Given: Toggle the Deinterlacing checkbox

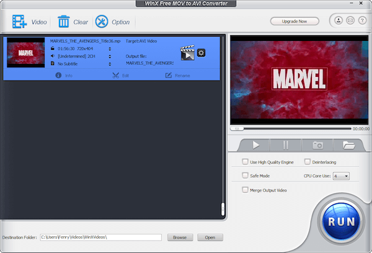Looking at the screenshot, I should coord(307,162).
